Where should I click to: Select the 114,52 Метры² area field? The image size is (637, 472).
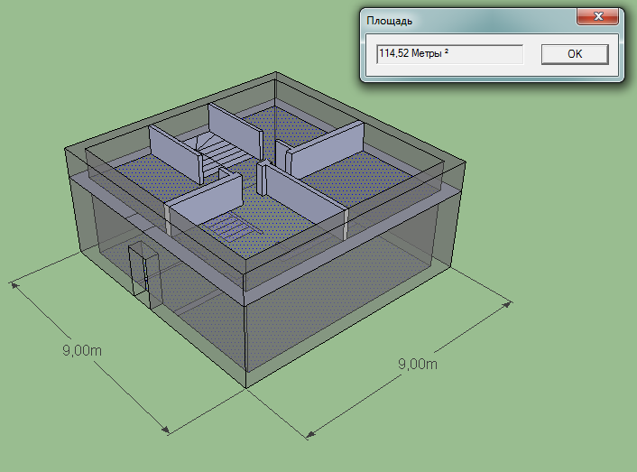click(449, 54)
